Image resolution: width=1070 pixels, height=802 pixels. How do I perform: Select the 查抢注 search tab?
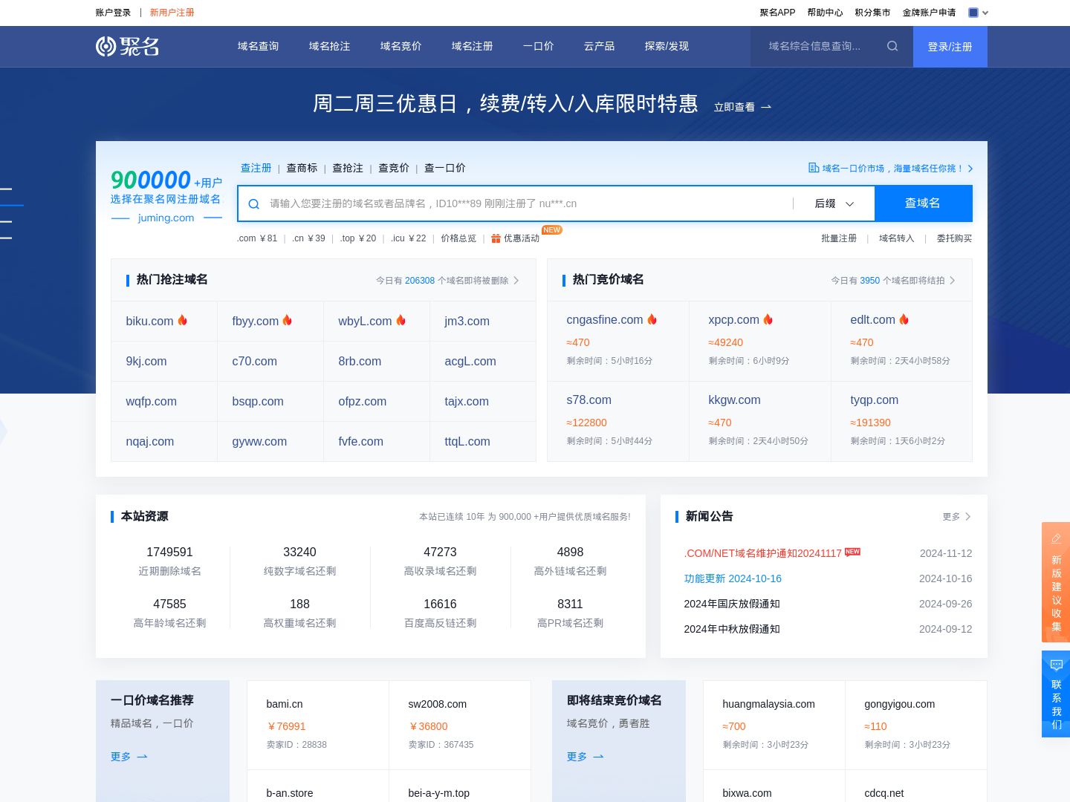[x=348, y=168]
